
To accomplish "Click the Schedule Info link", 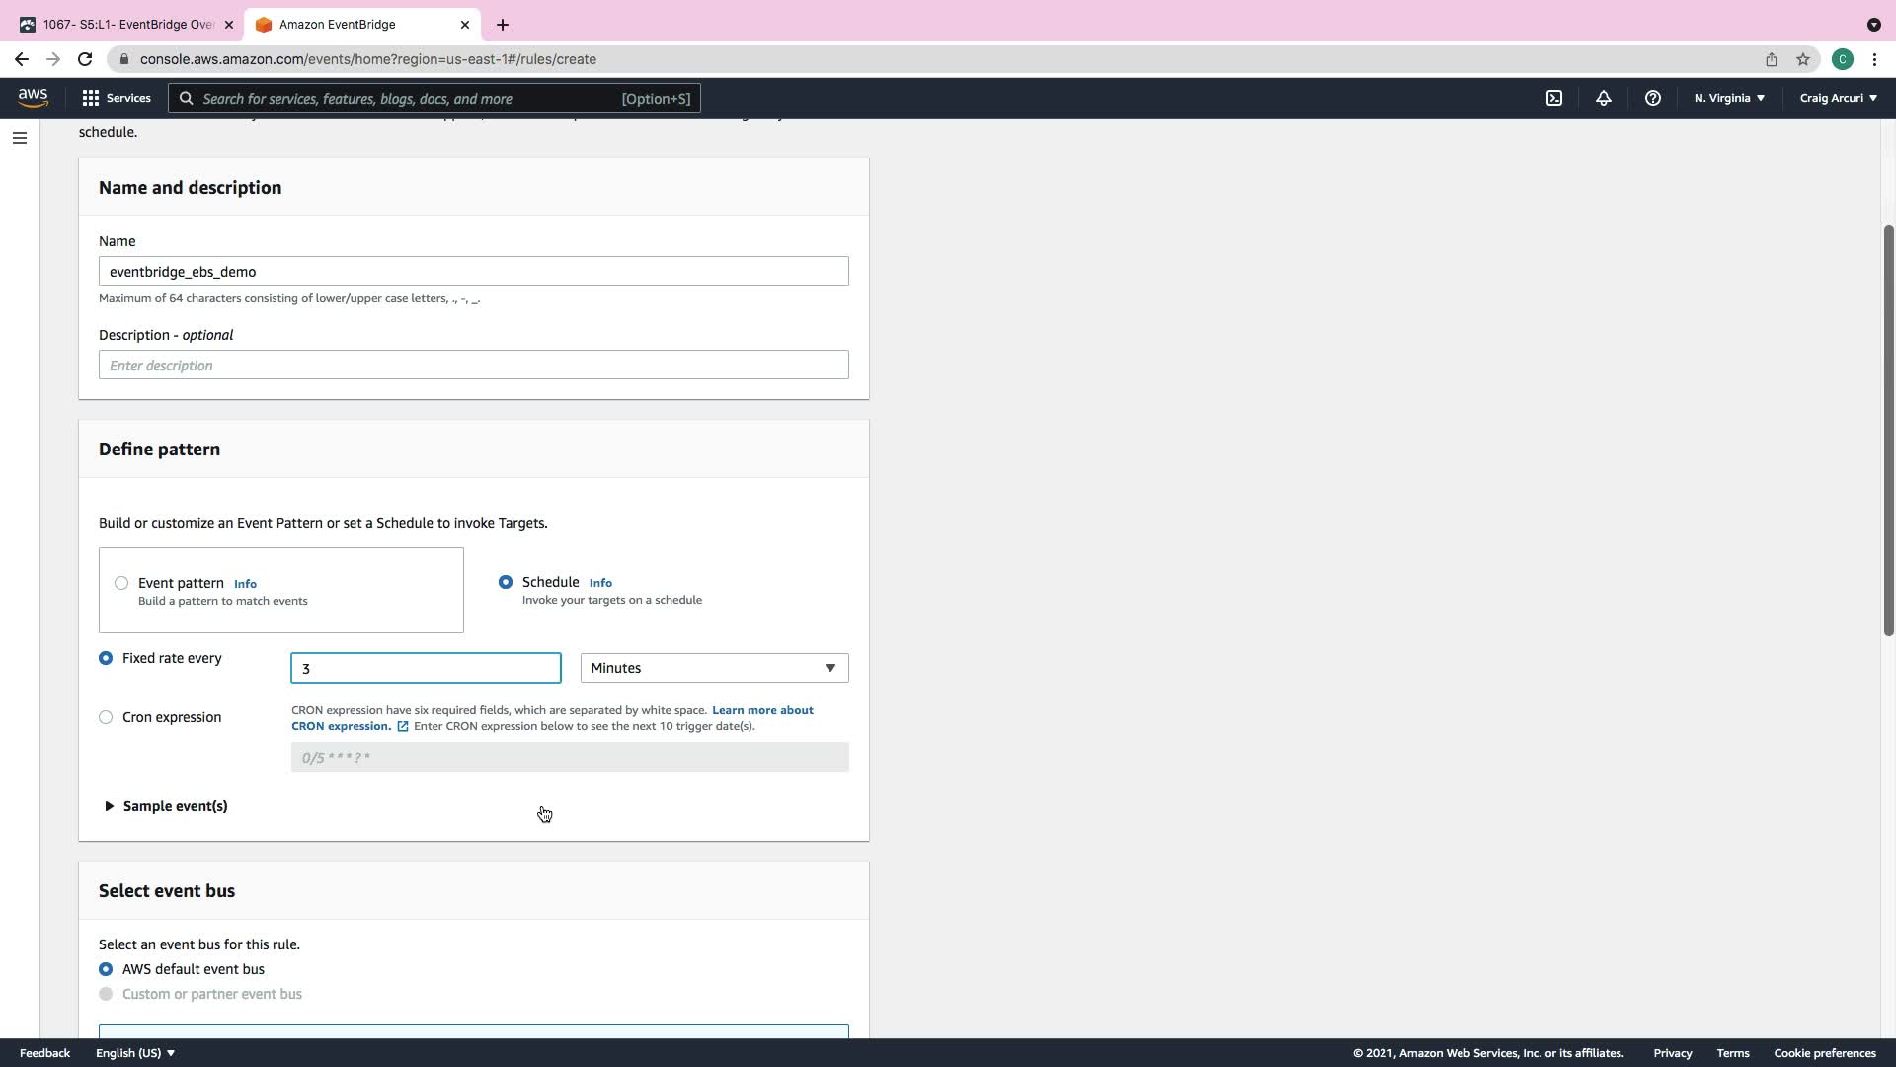I will point(600,583).
